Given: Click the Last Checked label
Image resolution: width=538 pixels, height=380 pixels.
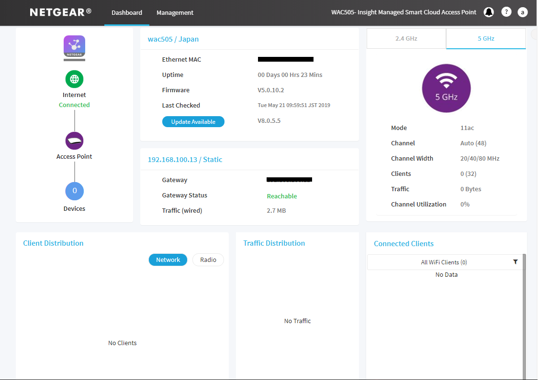Looking at the screenshot, I should tap(181, 106).
